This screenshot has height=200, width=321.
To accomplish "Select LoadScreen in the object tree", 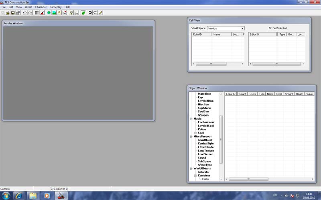I will [x=205, y=154].
